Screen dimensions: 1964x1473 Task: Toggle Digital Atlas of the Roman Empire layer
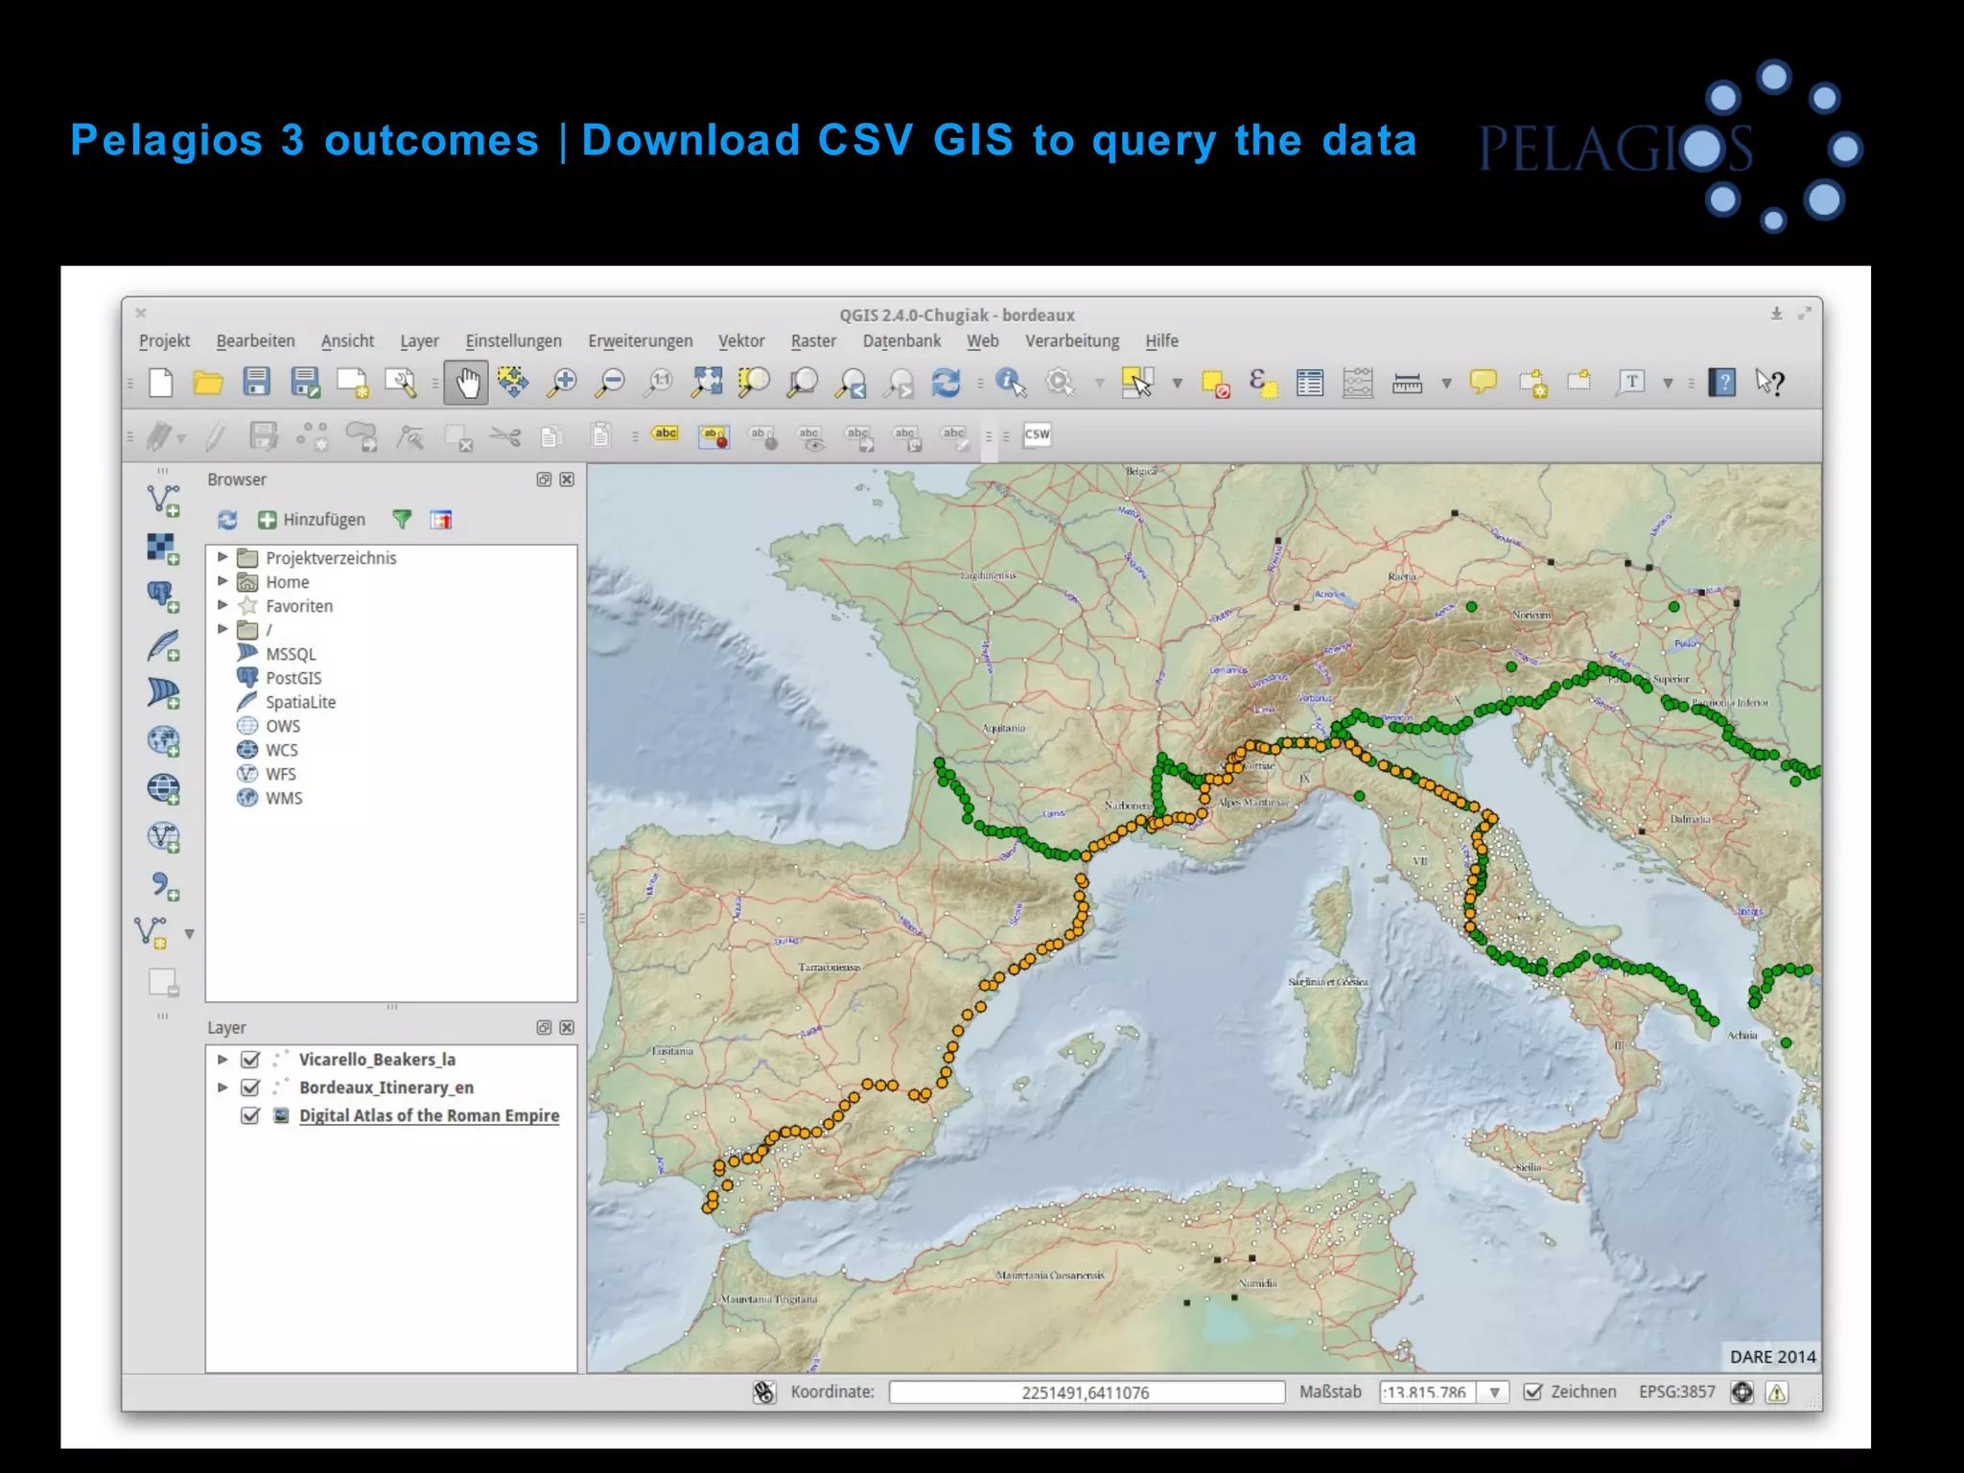[x=250, y=1115]
